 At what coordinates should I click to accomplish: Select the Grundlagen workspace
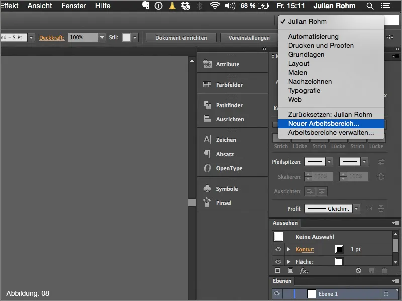pos(331,54)
